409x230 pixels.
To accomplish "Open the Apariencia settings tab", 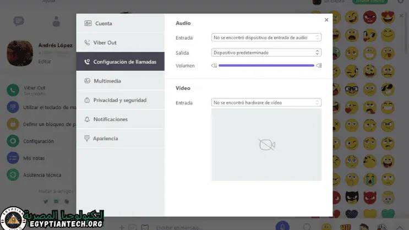I will point(120,138).
